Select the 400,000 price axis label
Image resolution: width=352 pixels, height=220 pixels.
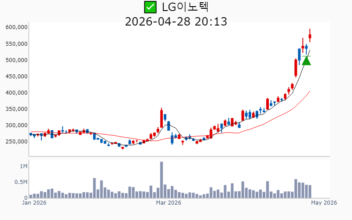tap(17, 93)
